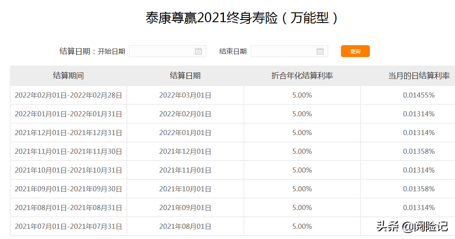The height and width of the screenshot is (239, 455).
Task: Select period 2022年01月01日-2022年01月31日
Action: point(69,114)
